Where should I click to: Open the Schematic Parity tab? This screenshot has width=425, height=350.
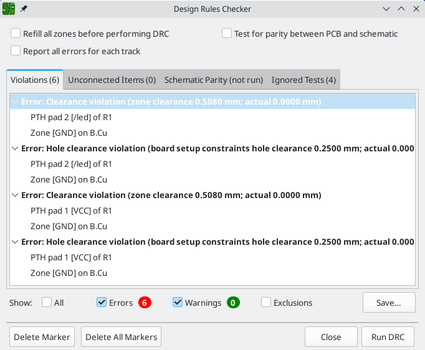(x=214, y=80)
